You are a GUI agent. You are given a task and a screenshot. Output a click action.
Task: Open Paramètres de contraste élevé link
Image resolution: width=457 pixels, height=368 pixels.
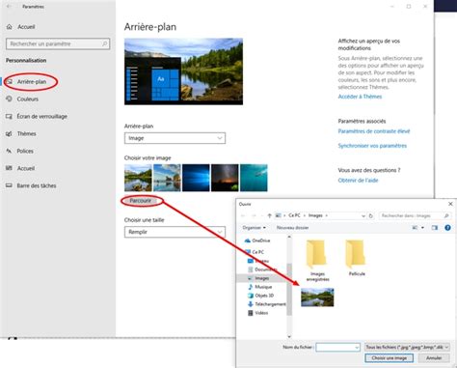[374, 131]
